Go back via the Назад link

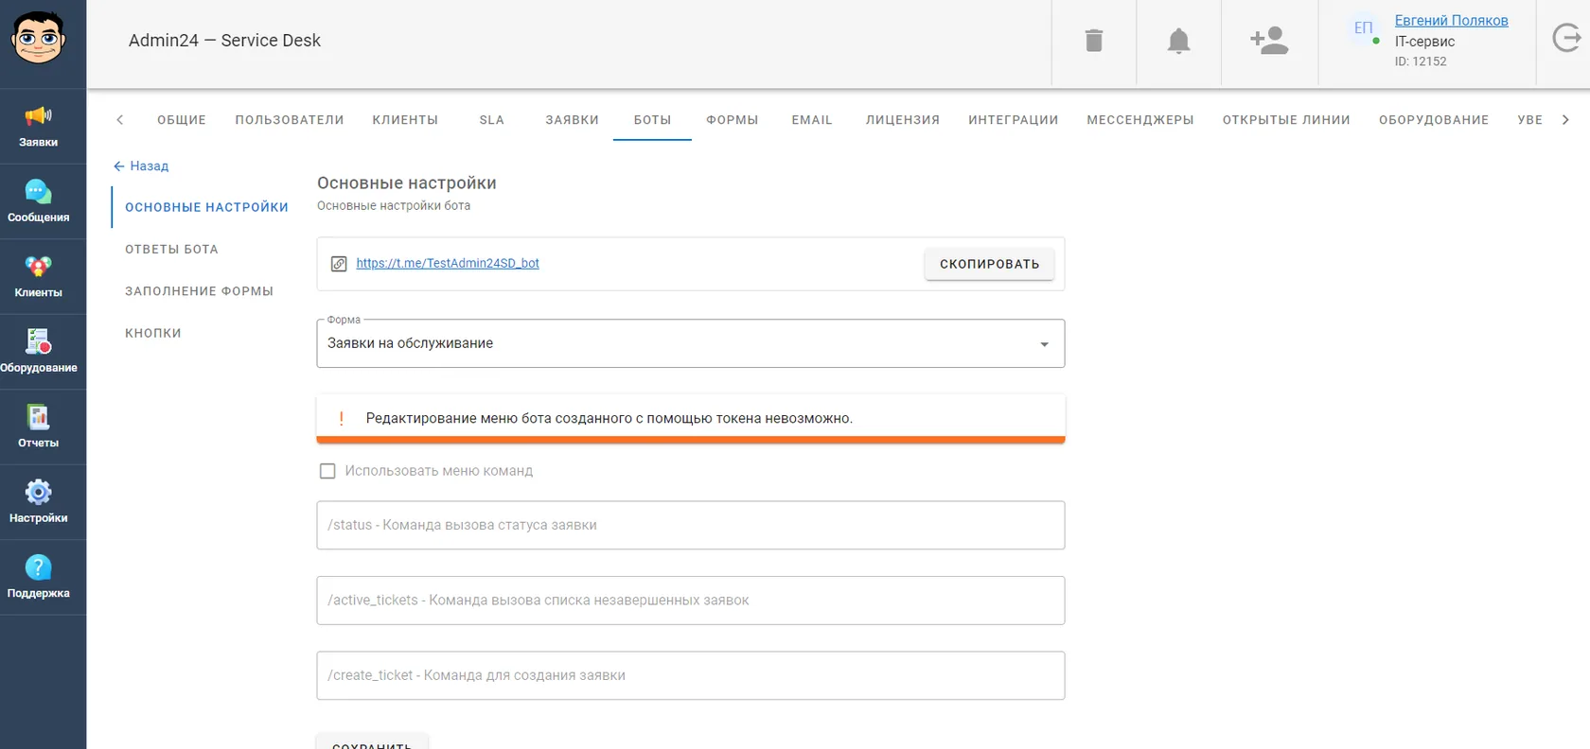[x=141, y=165]
